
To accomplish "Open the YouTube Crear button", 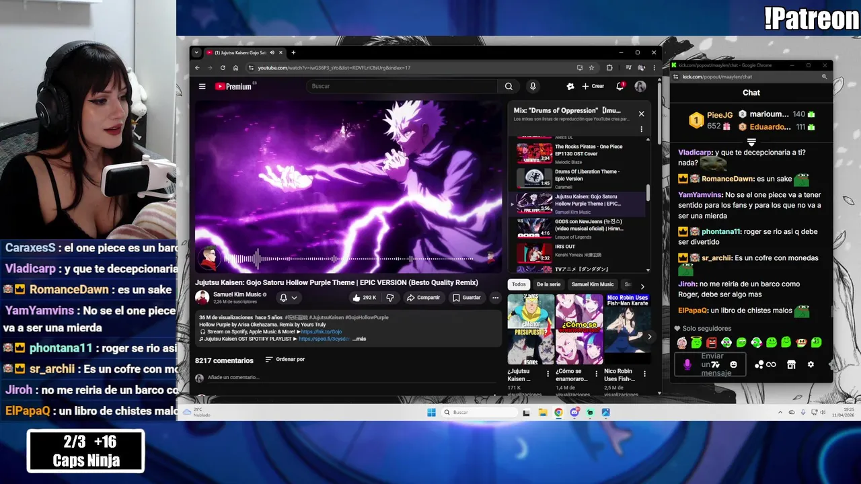I will click(593, 86).
